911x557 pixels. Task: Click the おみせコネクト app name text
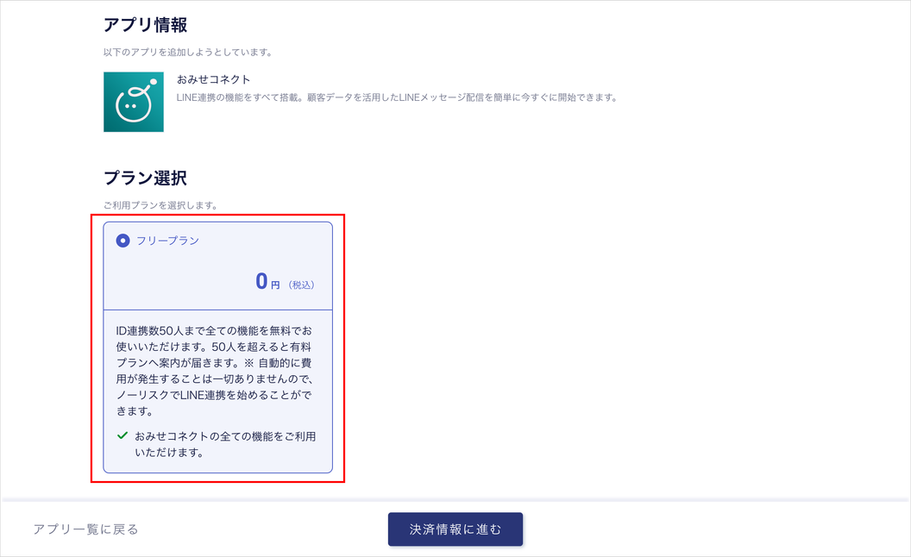213,79
